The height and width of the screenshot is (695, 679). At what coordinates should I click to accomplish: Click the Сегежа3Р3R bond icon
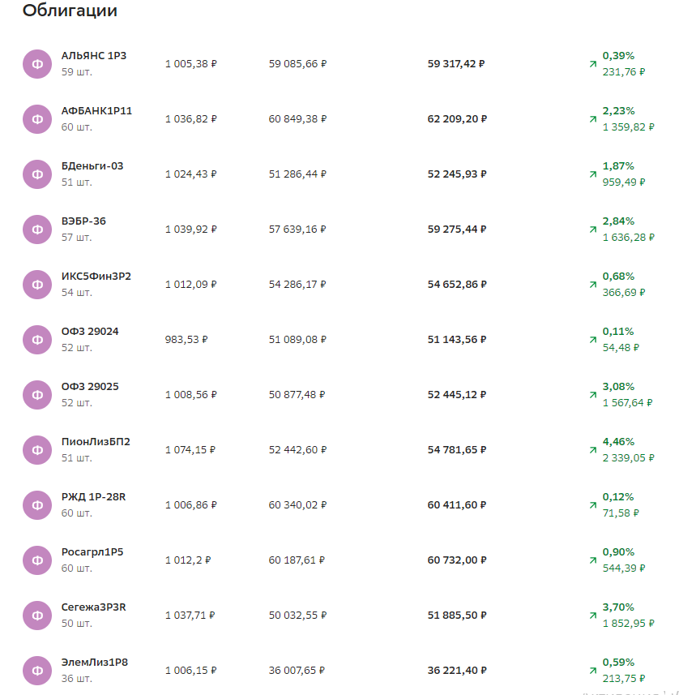37,616
